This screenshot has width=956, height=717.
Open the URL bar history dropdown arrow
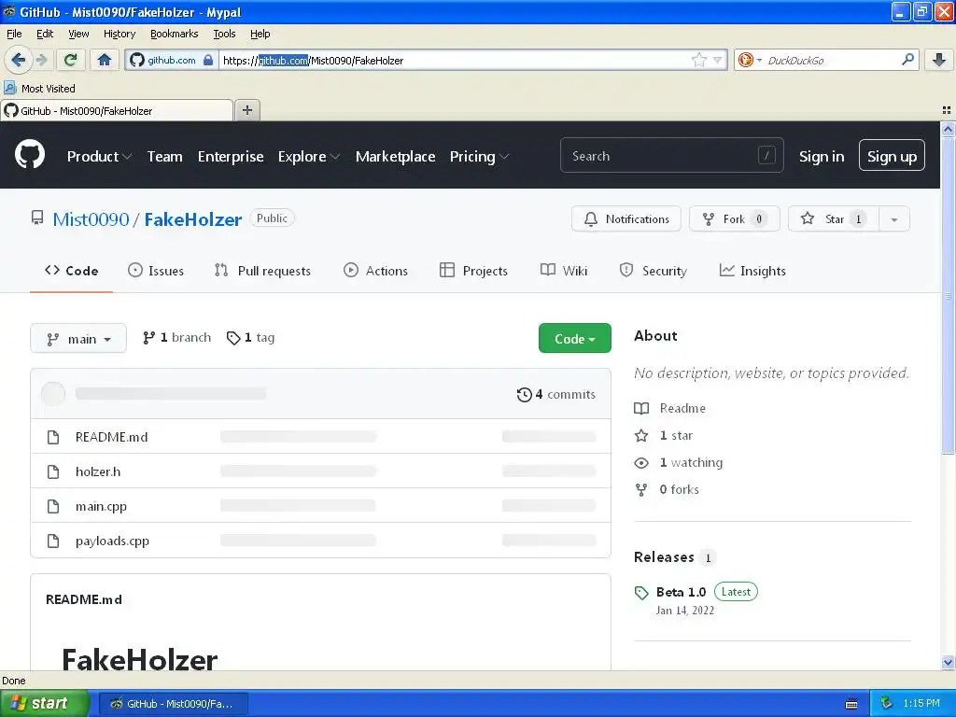718,60
